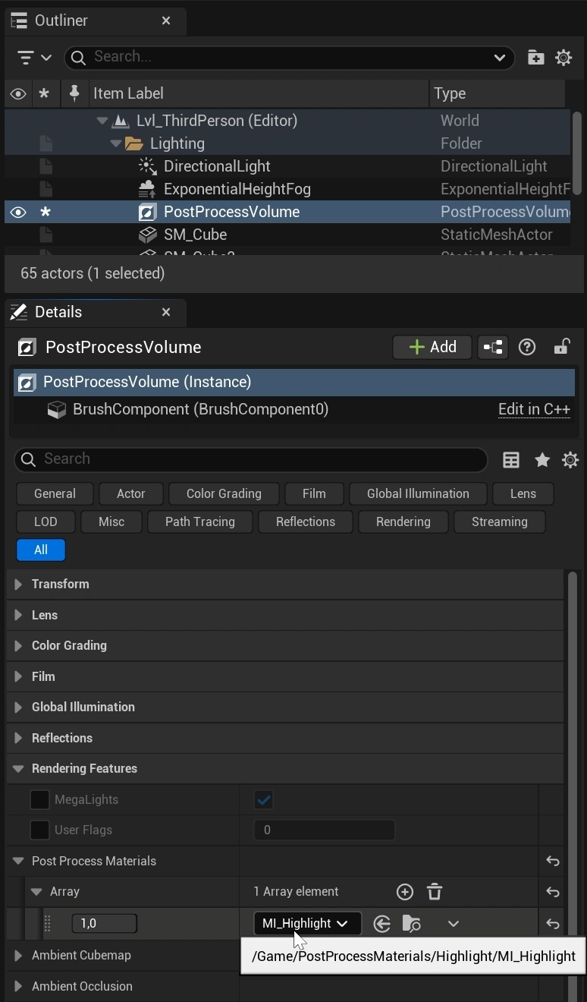Screen dimensions: 587x1002
Task: Collapse the Lighting folder
Action: point(116,143)
